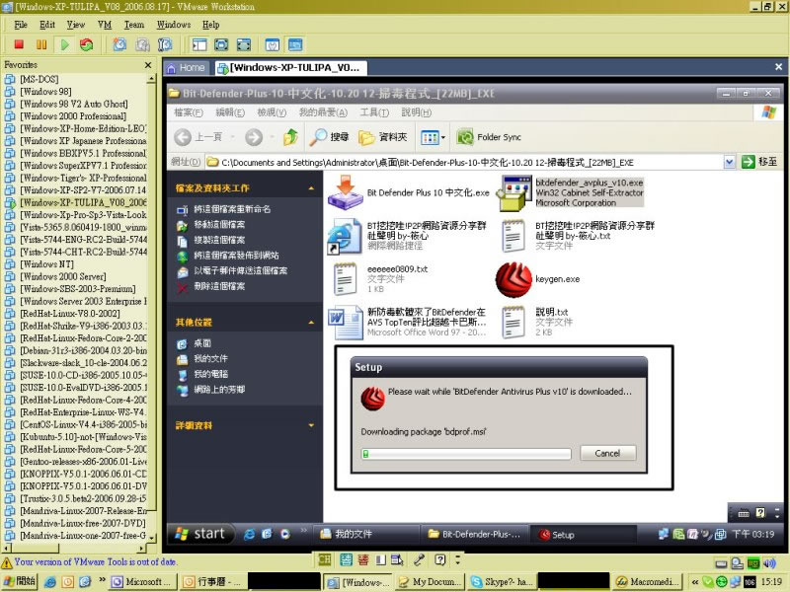Suspend the virtual machine with the pause icon
790x592 pixels.
41,44
